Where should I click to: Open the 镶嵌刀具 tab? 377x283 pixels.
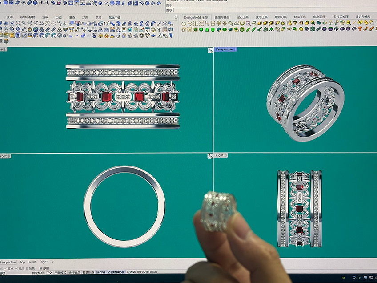(x=281, y=17)
